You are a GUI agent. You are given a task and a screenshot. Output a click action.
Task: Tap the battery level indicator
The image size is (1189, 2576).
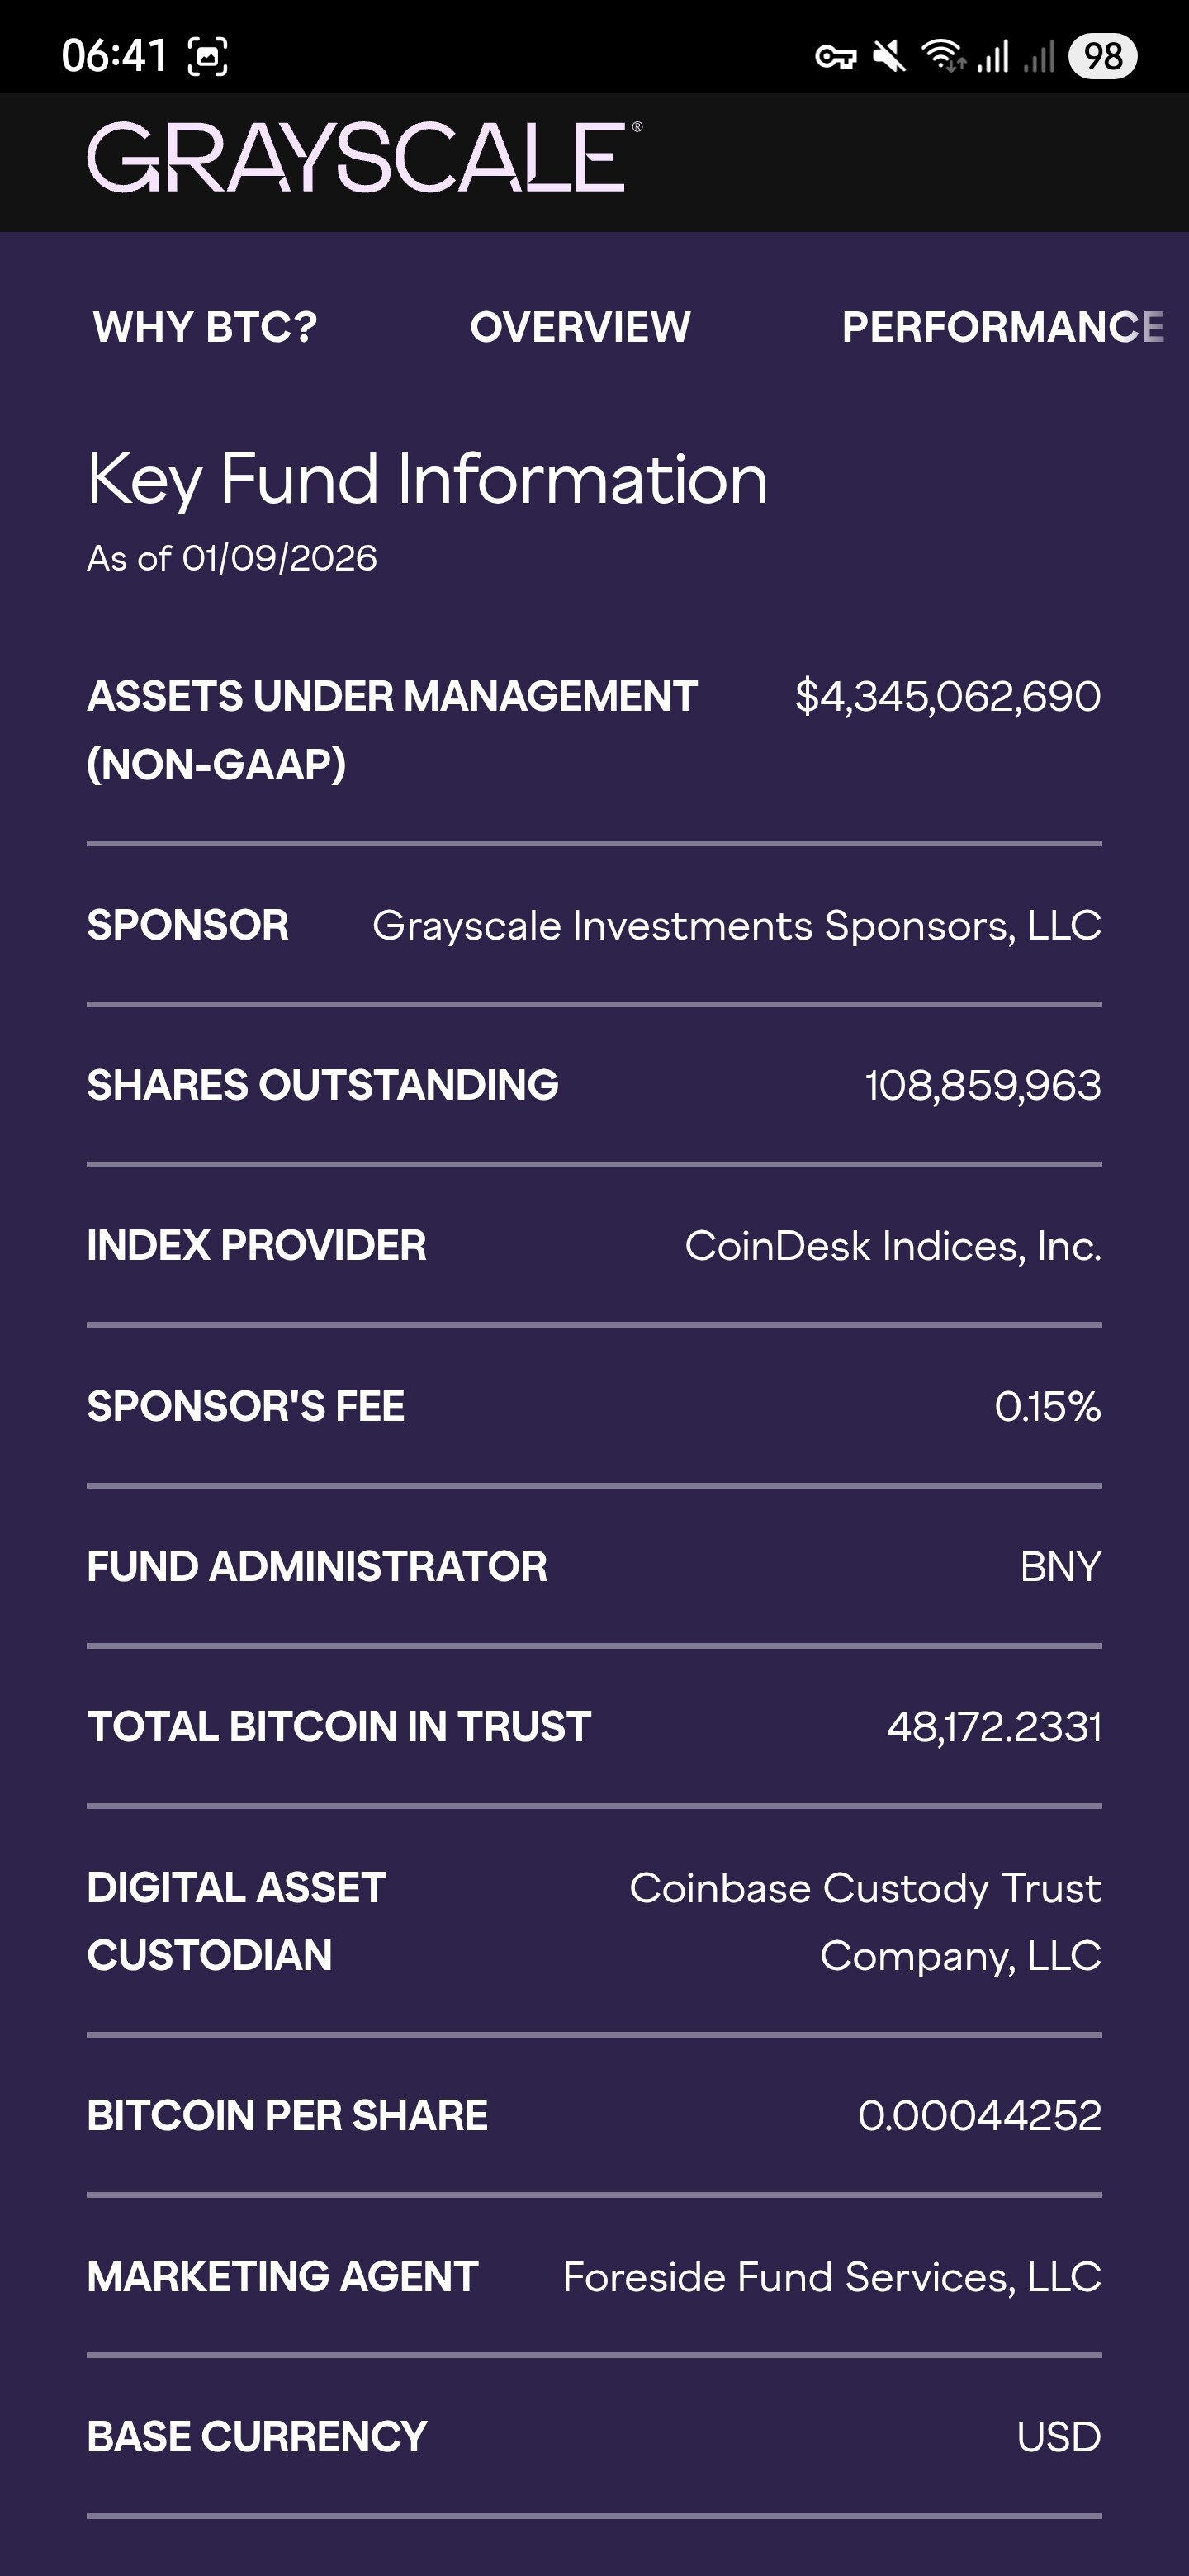tap(1102, 56)
